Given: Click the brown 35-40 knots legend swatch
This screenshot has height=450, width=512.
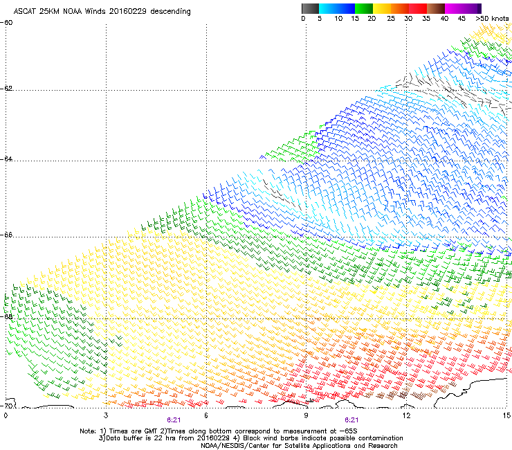Looking at the screenshot, I should point(436,8).
